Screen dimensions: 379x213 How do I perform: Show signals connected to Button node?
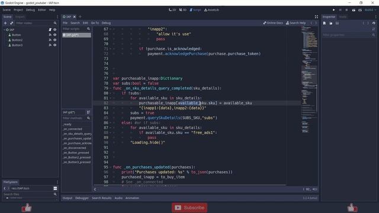[x=50, y=35]
